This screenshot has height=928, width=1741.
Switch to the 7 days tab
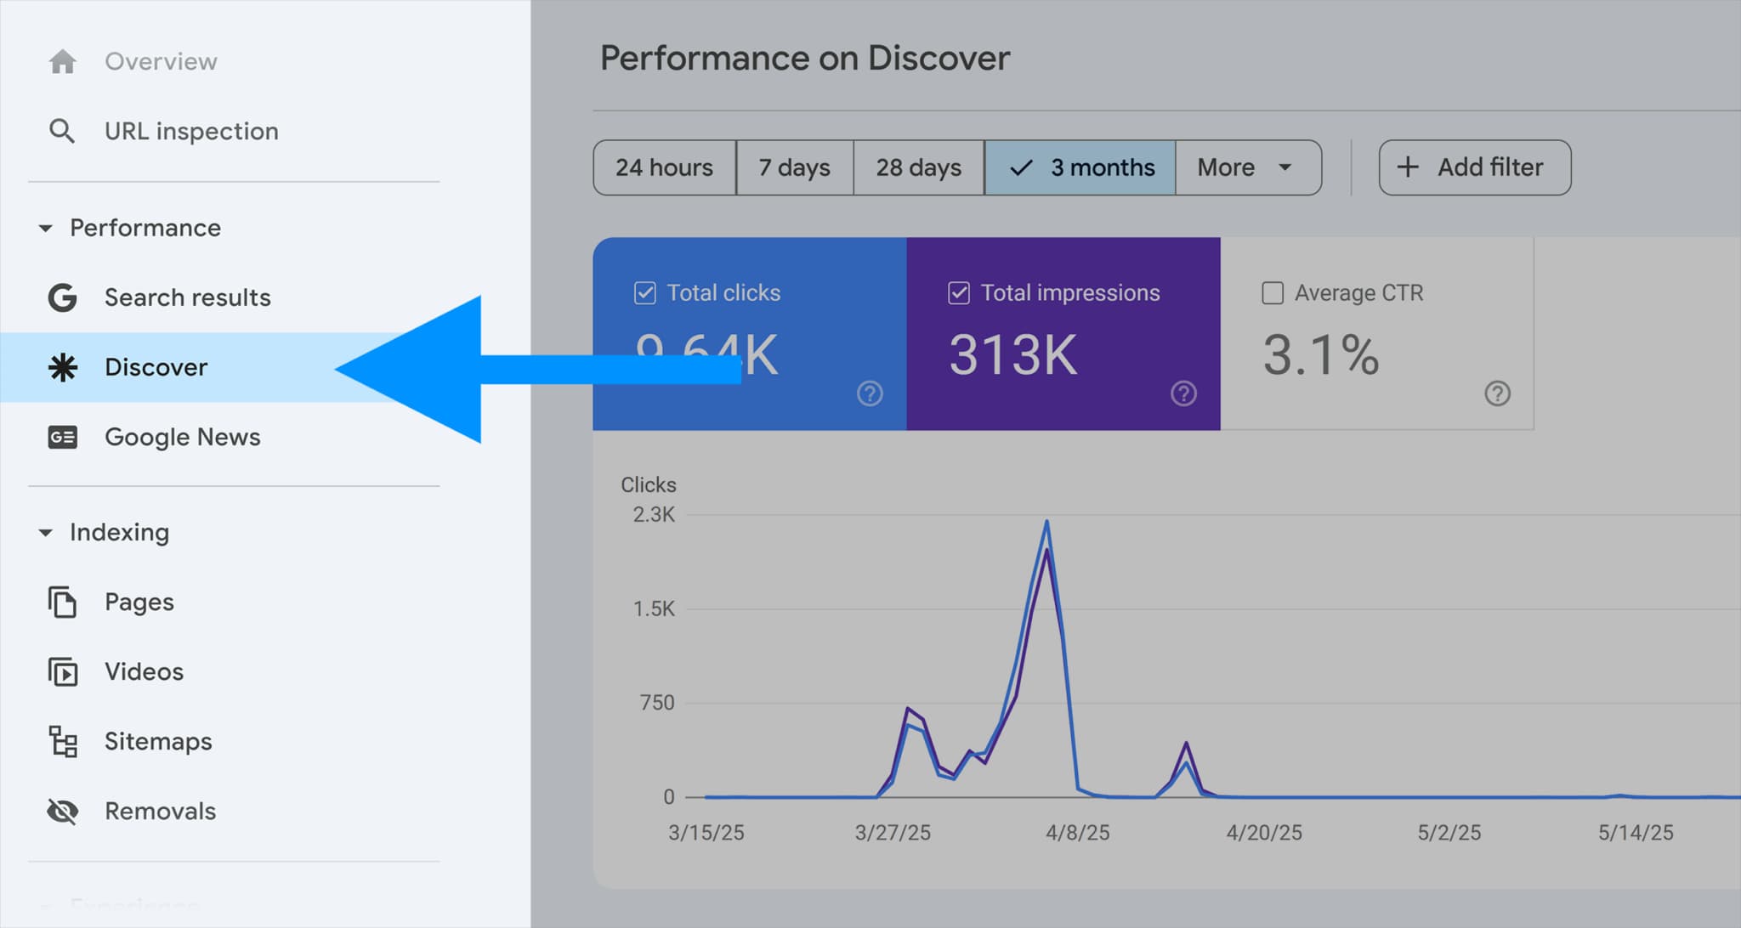click(794, 167)
